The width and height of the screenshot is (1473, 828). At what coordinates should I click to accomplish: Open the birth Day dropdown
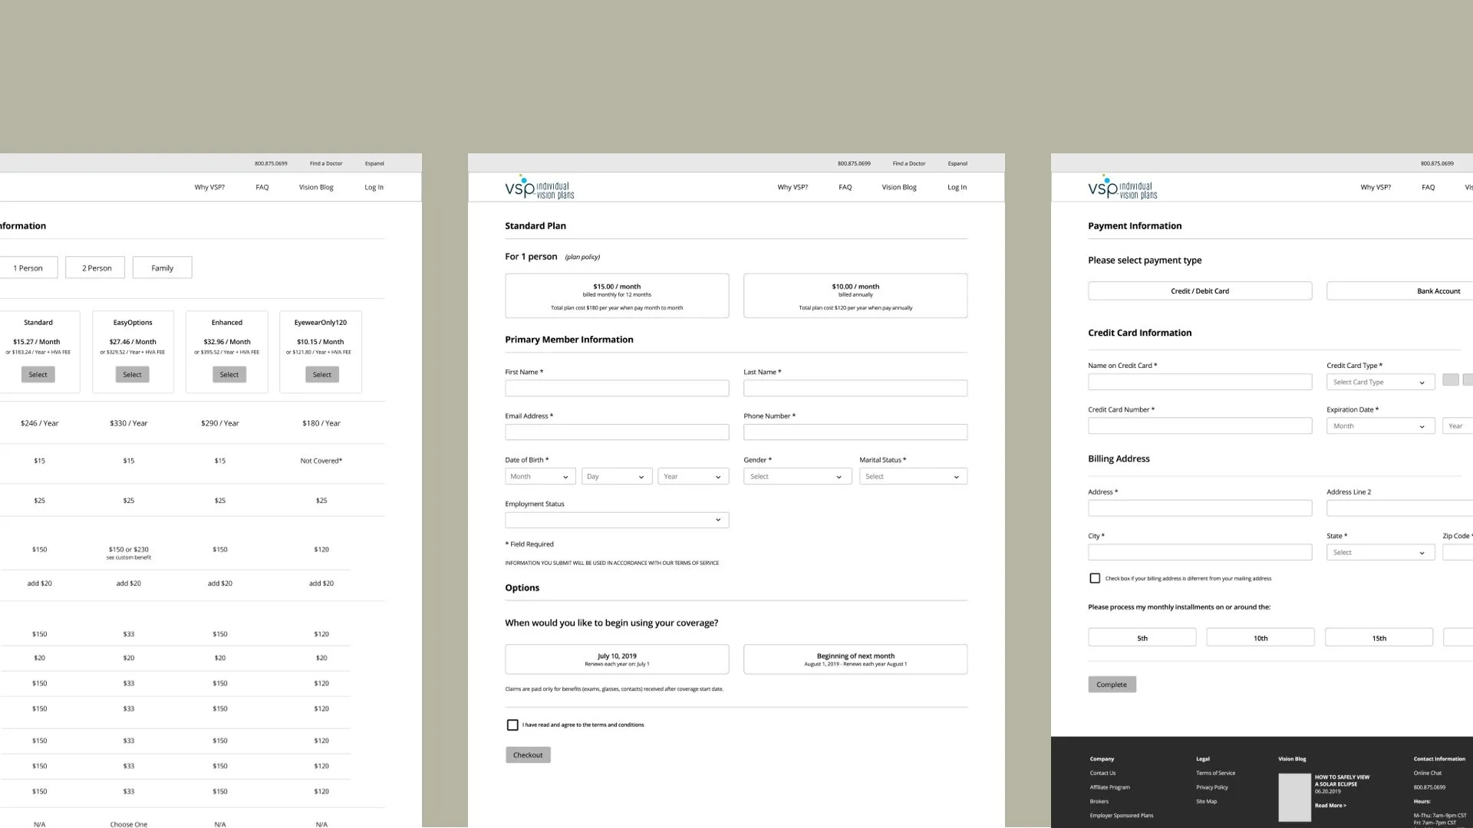(617, 477)
